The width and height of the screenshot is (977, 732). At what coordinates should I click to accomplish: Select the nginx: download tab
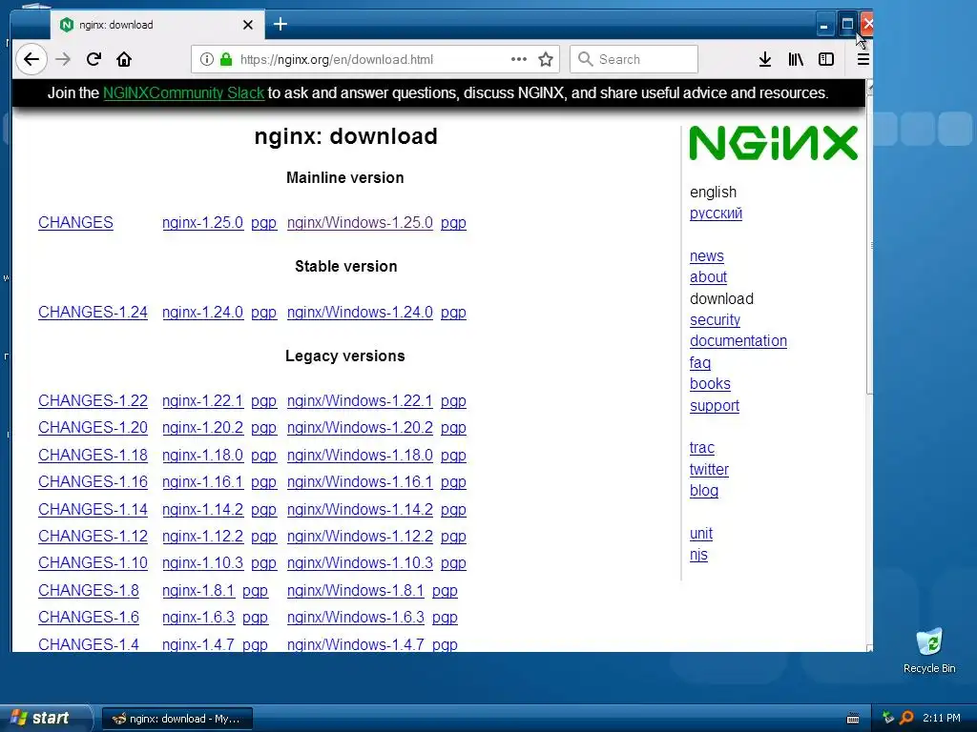pos(157,25)
